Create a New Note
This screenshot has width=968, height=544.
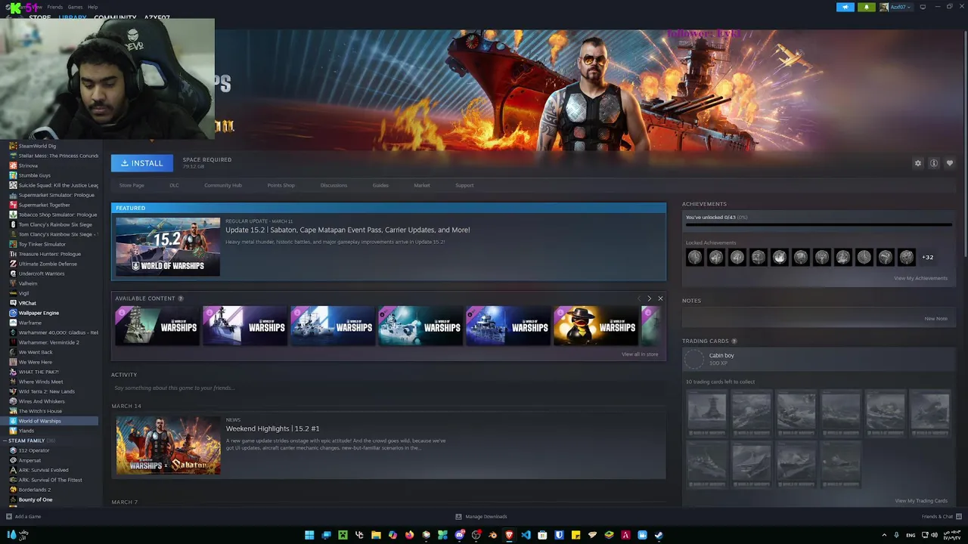(935, 319)
